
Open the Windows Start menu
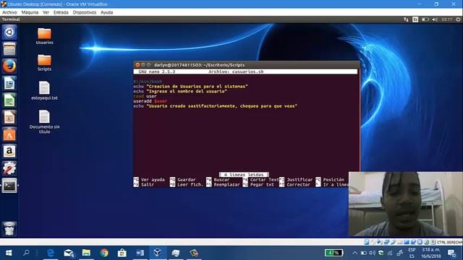click(9, 253)
